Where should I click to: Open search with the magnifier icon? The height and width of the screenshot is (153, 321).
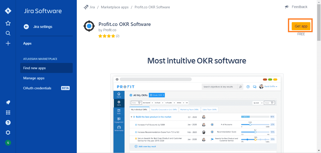(8, 33)
